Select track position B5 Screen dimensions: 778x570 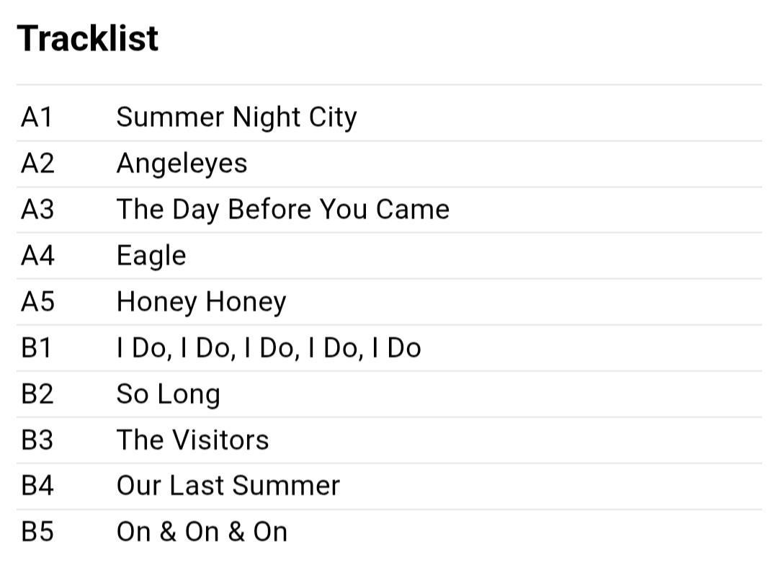click(x=37, y=532)
